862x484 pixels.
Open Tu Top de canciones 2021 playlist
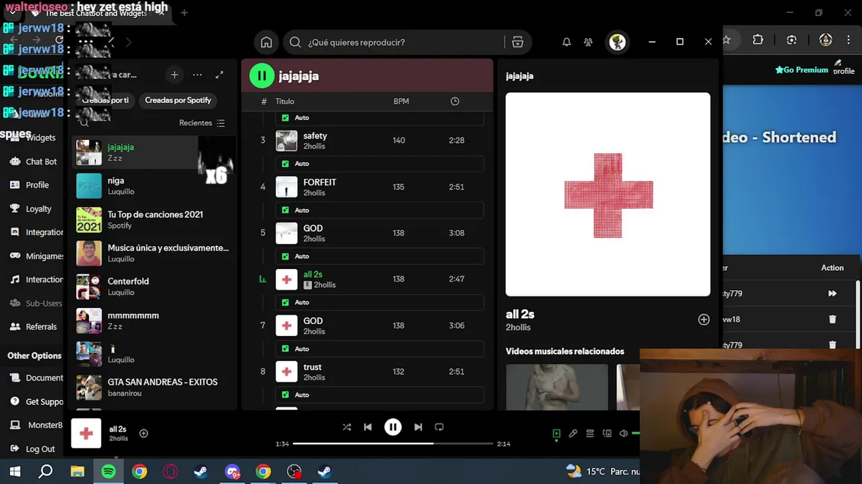(x=153, y=219)
